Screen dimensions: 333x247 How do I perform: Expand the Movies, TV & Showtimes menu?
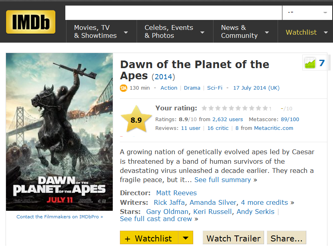tap(101, 32)
